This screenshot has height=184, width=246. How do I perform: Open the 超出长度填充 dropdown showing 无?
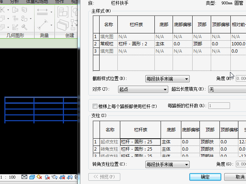pos(227,89)
